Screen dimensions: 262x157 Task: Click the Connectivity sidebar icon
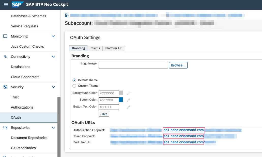tap(5, 56)
